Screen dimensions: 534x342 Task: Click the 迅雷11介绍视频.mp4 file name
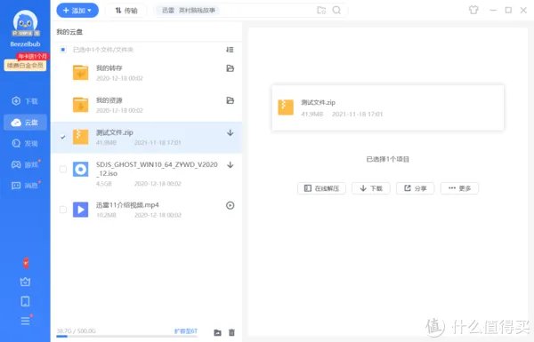(x=127, y=205)
